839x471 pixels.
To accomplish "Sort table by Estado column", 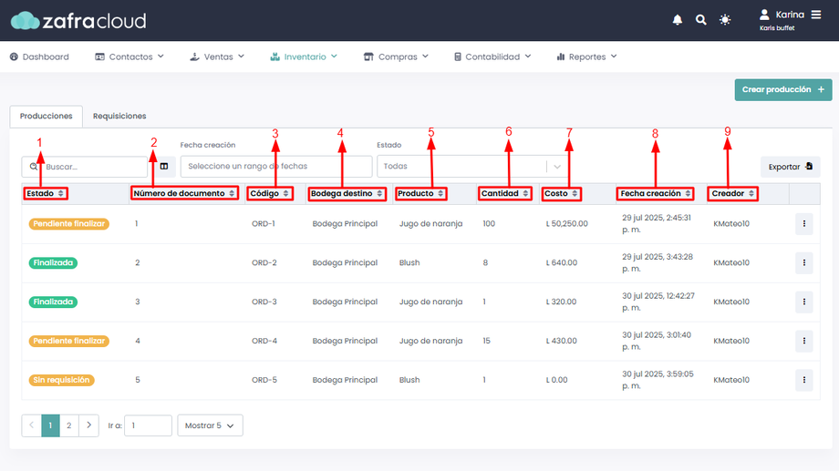I will (46, 194).
